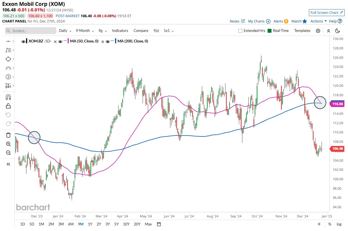Expand the arc tool submenu arrow

click(x=13, y=68)
